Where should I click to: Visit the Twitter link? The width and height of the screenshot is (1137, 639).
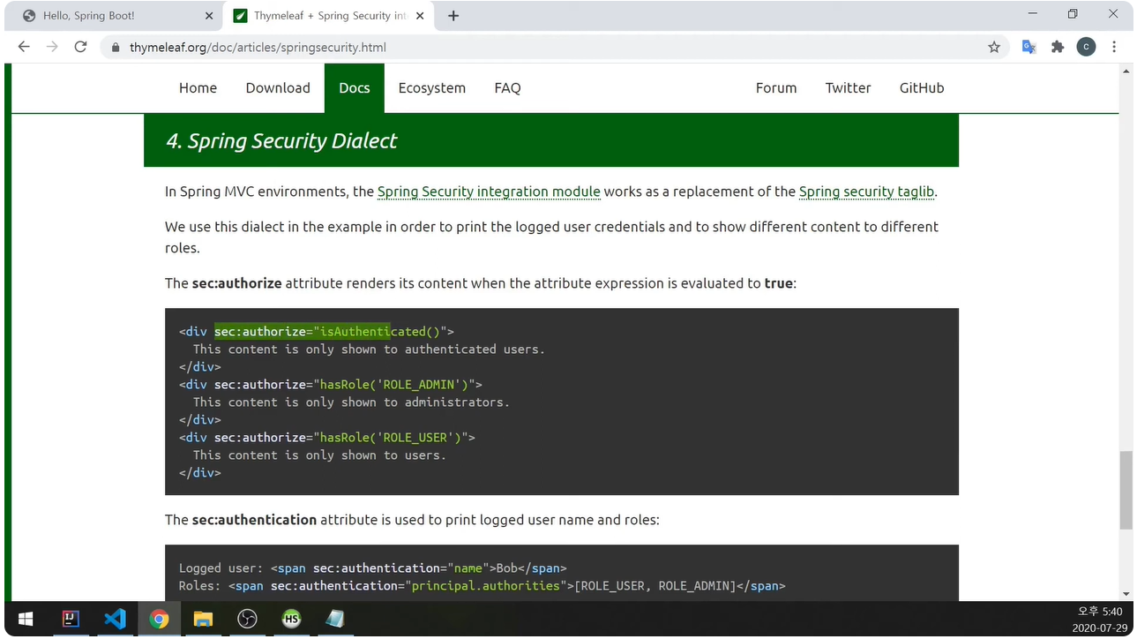[x=849, y=88]
